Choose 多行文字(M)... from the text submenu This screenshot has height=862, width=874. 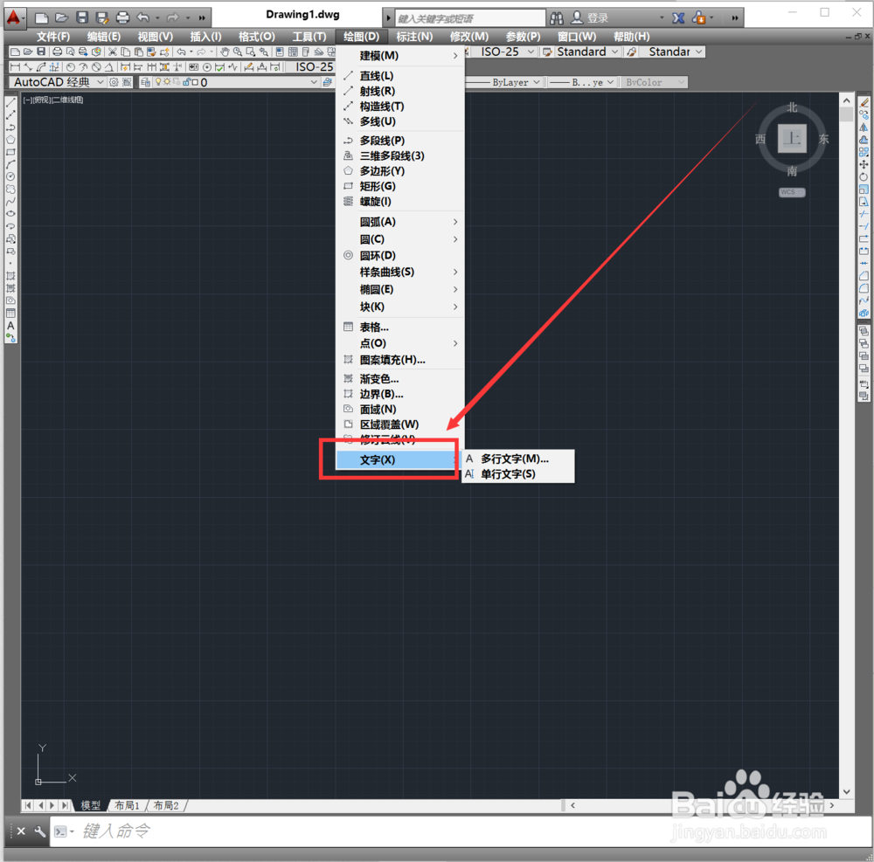point(518,459)
